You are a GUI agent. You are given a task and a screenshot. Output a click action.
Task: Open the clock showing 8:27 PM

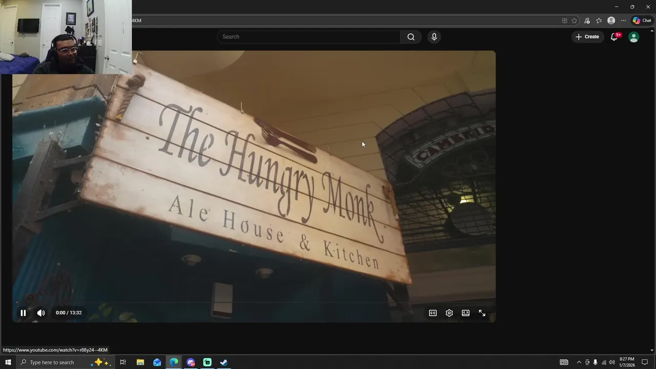point(627,362)
